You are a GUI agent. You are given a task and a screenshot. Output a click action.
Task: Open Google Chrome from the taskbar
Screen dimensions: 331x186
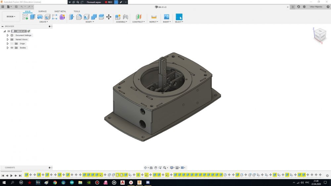tap(55, 182)
